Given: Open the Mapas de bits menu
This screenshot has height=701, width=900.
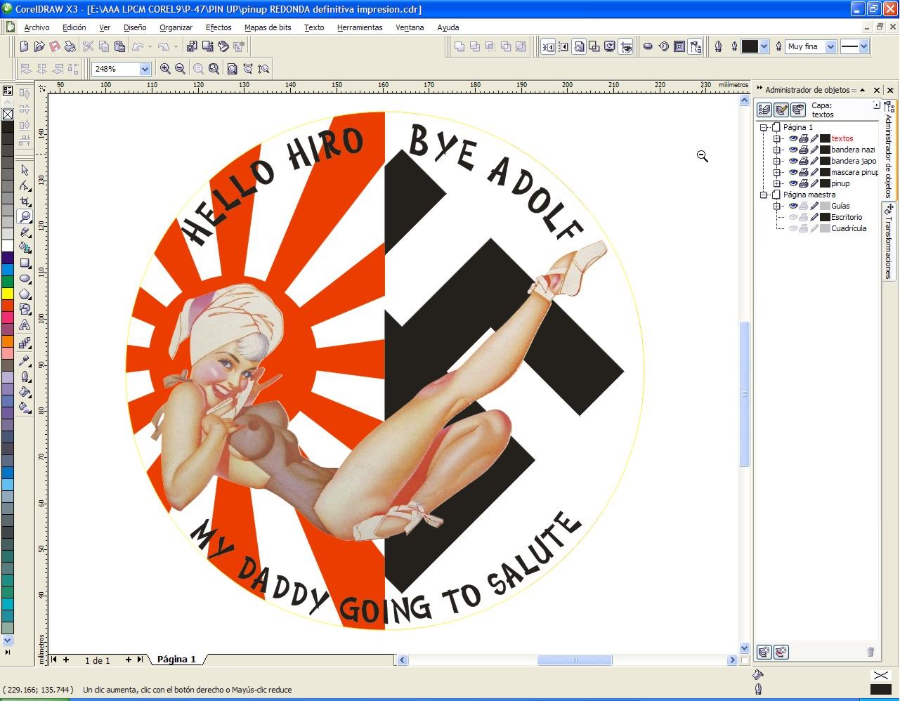Looking at the screenshot, I should click(268, 27).
